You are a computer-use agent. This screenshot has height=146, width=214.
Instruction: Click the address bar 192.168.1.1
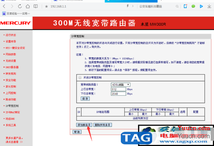[x=58, y=6]
